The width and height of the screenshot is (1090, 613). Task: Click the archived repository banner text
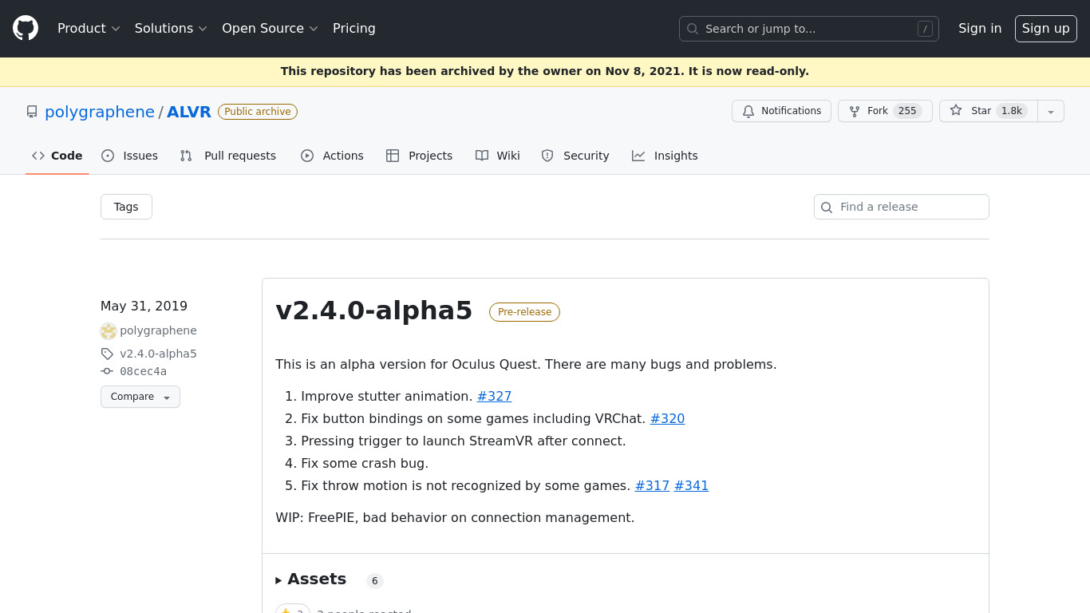[545, 71]
